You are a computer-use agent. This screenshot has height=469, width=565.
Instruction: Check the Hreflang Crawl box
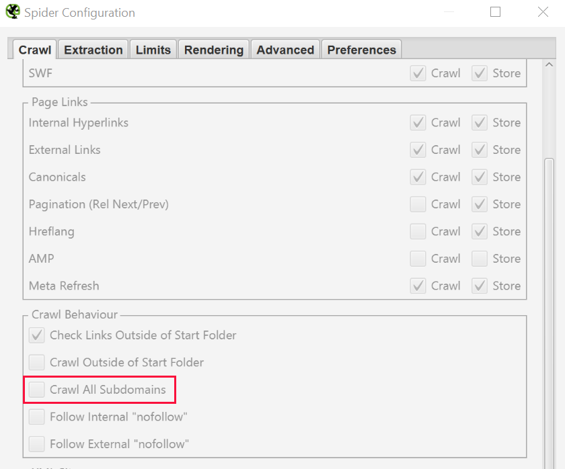coord(418,232)
